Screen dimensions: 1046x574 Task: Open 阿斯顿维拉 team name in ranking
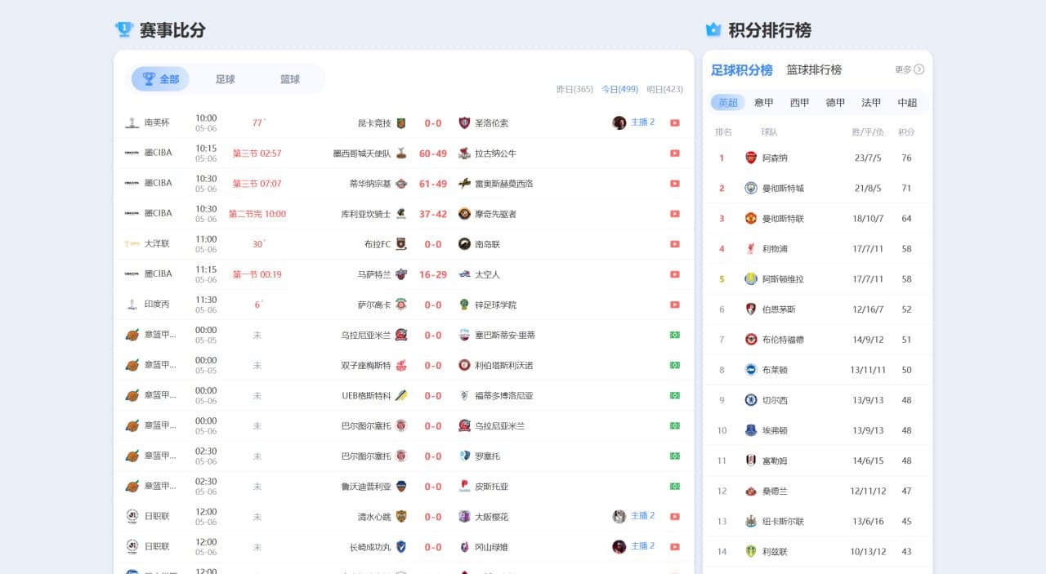(783, 279)
